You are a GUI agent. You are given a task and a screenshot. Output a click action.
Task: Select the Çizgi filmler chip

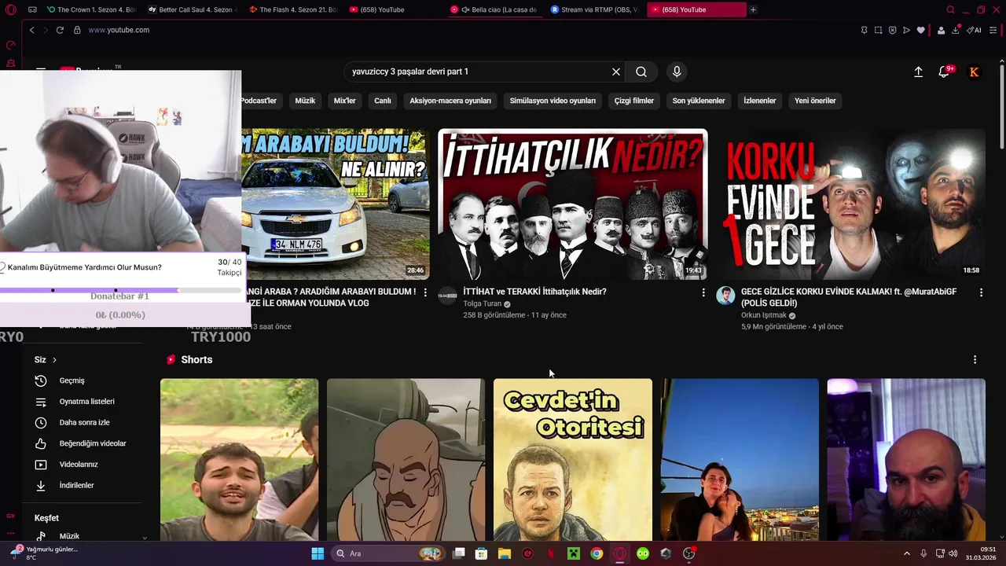pos(634,101)
